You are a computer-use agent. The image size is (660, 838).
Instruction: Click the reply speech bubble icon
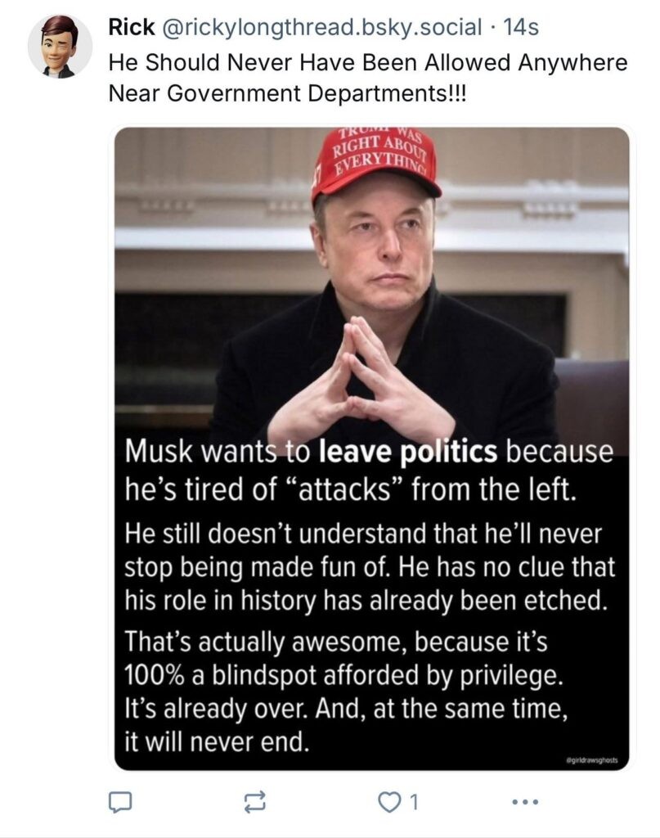tap(119, 803)
